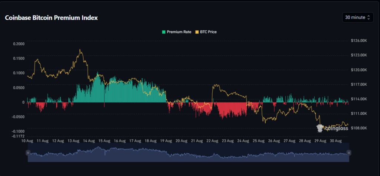The image size is (380, 176).
Task: Click the 0.1500 left axis label
Action: pos(19,58)
